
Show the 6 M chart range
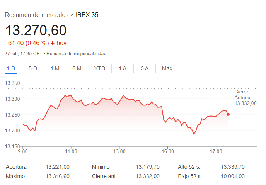(77, 68)
